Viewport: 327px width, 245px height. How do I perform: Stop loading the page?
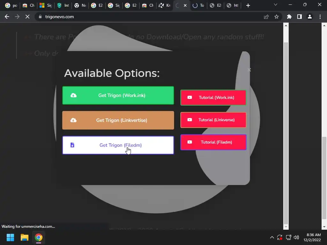(27, 17)
